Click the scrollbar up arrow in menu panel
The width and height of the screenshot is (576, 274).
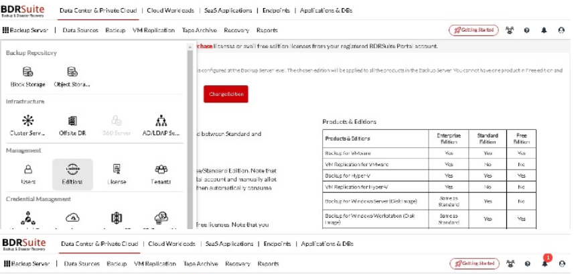(190, 47)
